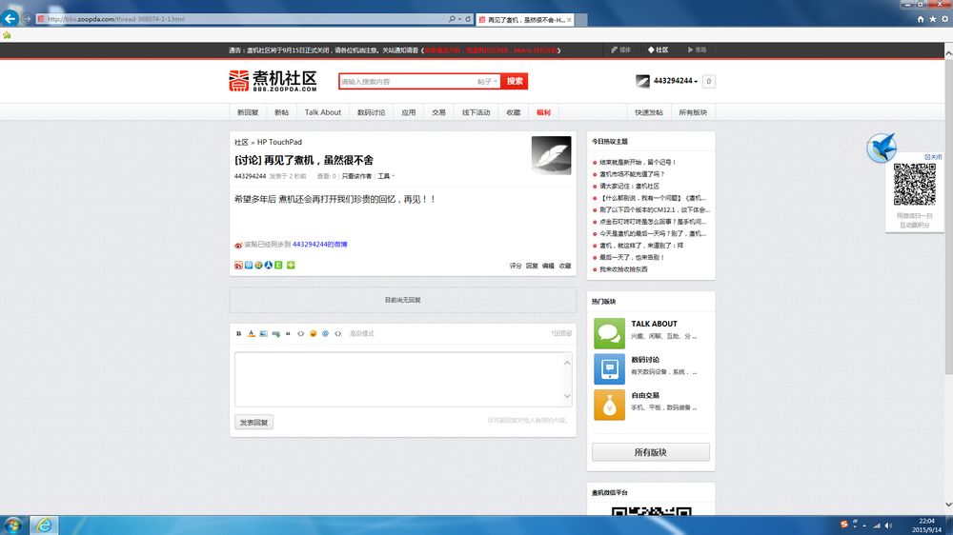Click the green plus share icon
The height and width of the screenshot is (535, 953).
[x=291, y=266]
